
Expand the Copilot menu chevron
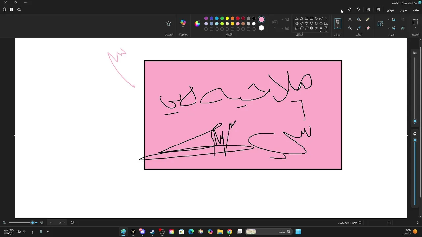point(183,27)
